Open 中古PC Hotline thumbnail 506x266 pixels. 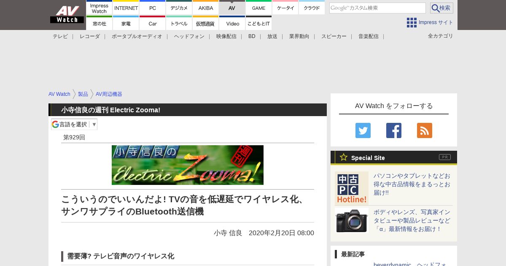click(x=352, y=188)
